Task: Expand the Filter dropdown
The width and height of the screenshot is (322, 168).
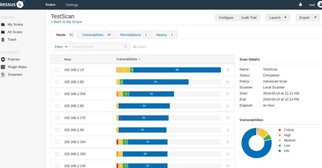Action: point(61,47)
